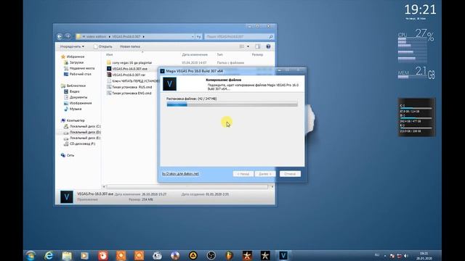465x261 pixels.
Task: Click the Далее button in the installer
Action: point(264,174)
